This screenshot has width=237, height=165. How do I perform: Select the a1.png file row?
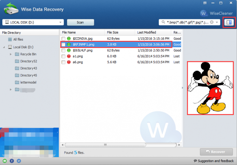pos(121,56)
